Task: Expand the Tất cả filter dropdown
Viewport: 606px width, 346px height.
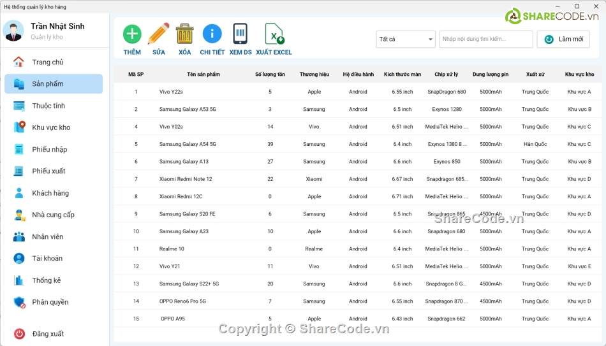Action: [405, 40]
